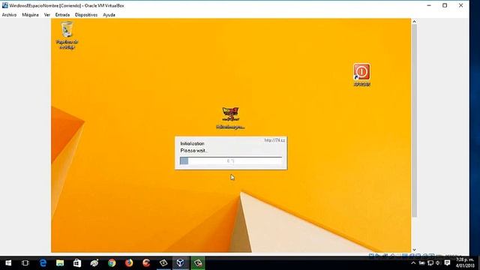Viewport: 480px width, 270px height.
Task: Open the Archivo menu
Action: tap(9, 15)
